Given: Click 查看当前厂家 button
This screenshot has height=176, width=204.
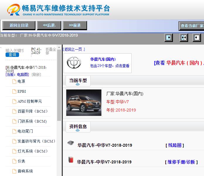Looking at the screenshot, I should pos(191,26).
